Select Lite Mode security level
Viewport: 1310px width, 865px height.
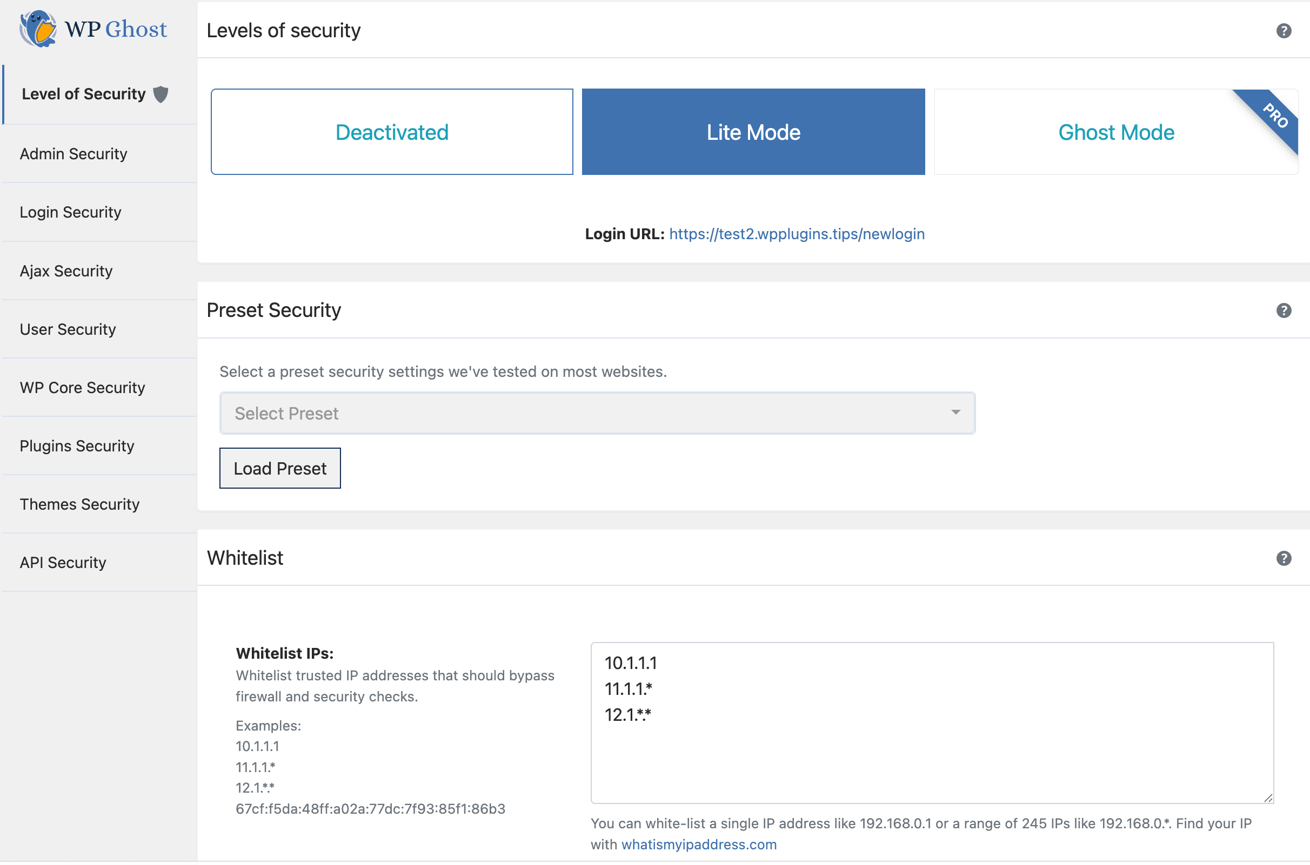point(753,132)
